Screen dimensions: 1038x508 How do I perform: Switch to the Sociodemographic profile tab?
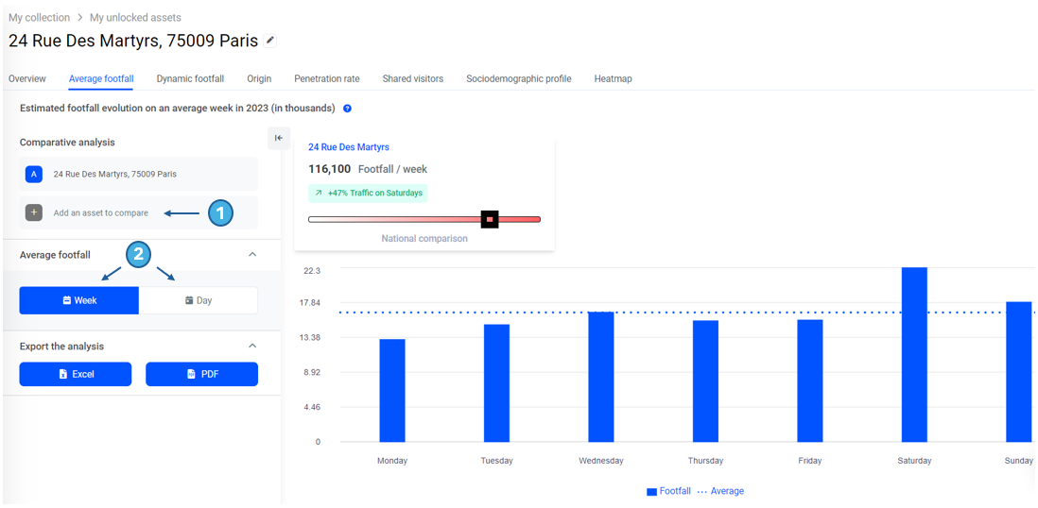518,79
